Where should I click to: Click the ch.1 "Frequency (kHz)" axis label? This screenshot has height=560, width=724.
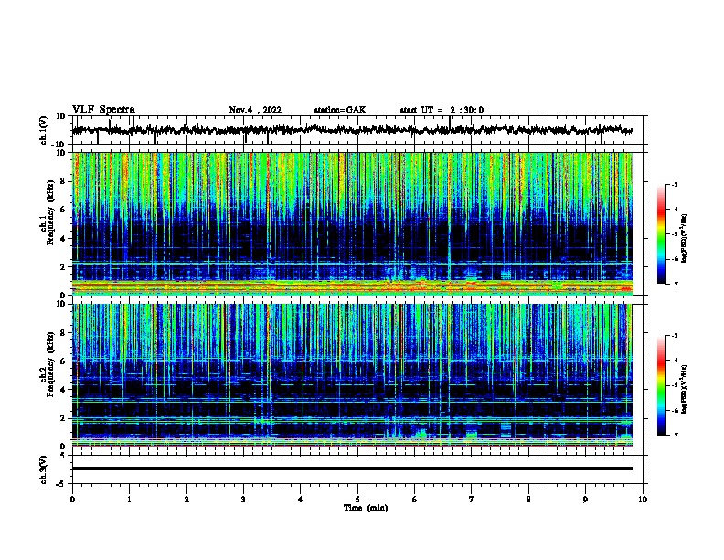pos(50,212)
